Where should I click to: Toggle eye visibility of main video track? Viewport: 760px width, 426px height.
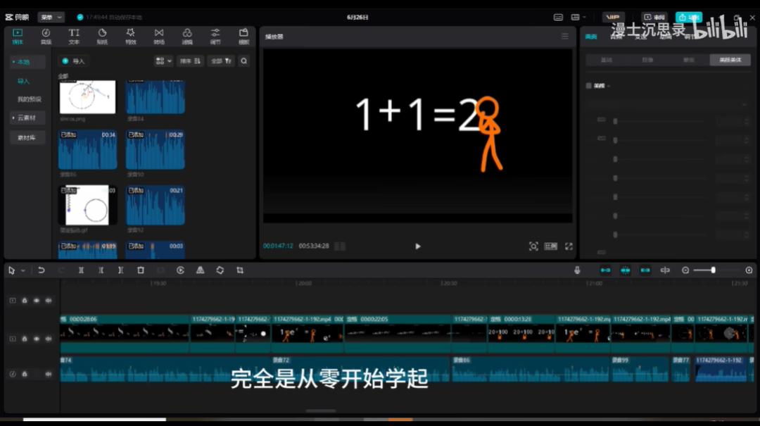coord(37,339)
